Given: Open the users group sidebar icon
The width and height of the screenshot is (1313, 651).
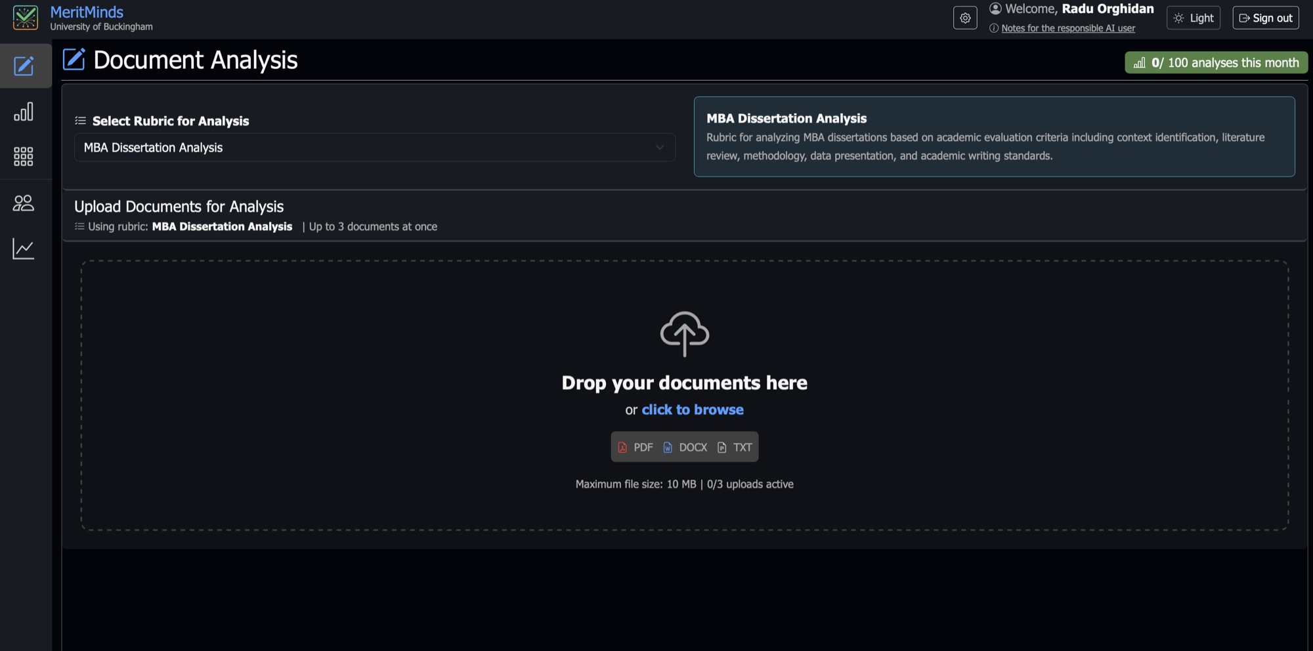Looking at the screenshot, I should tap(24, 203).
